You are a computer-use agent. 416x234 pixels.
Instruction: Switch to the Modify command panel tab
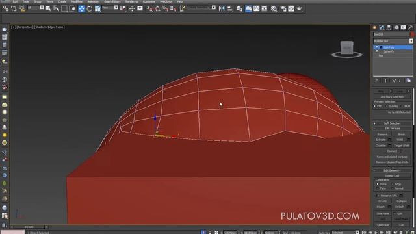coord(382,27)
